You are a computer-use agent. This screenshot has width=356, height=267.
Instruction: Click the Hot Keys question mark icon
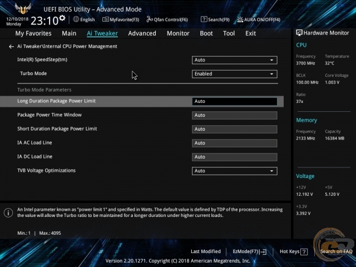tap(304, 251)
